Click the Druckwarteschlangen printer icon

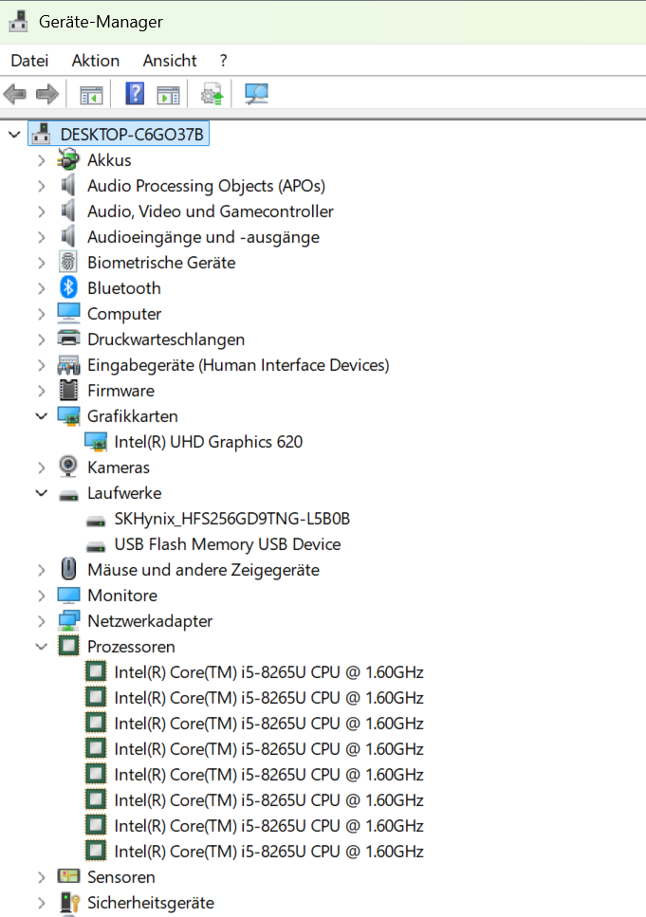[x=68, y=338]
